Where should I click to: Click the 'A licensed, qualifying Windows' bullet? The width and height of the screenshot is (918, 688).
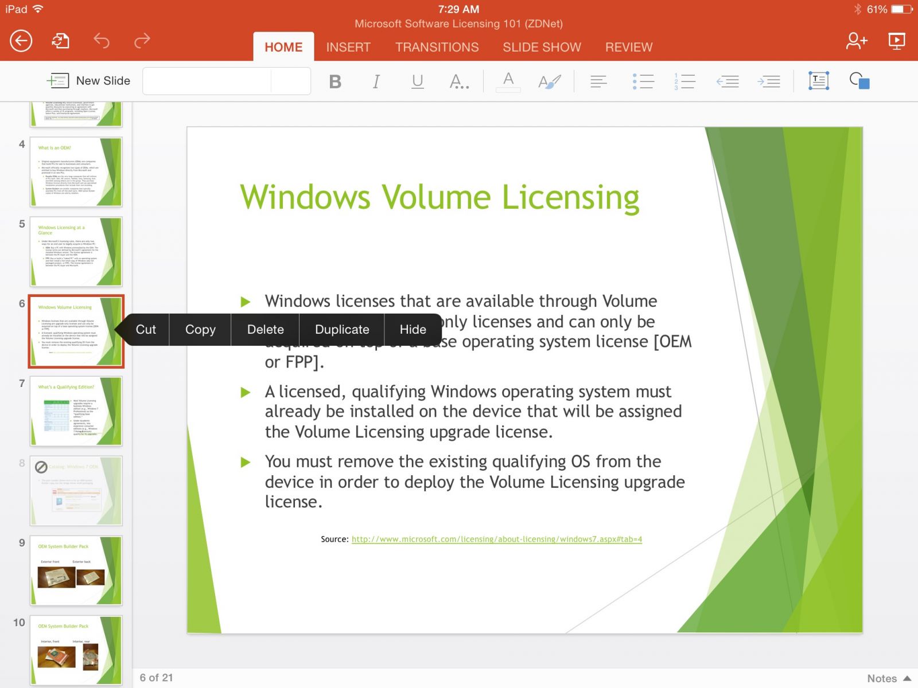(x=473, y=412)
